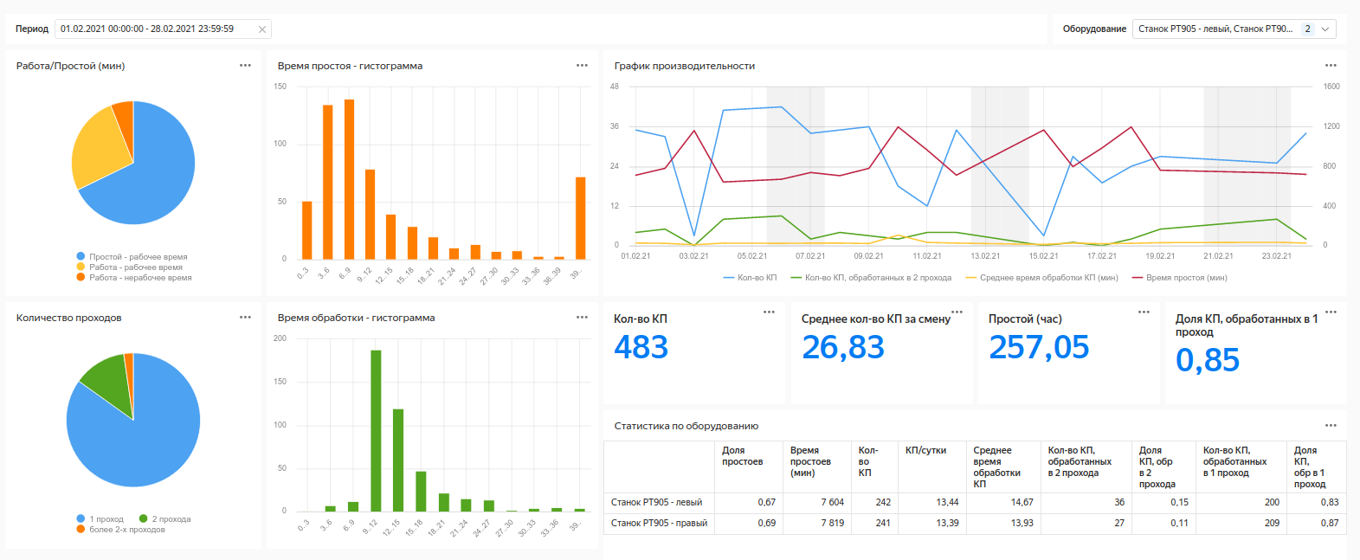Open options for Время простоя histogram
Image resolution: width=1360 pixels, height=560 pixels.
pyautogui.click(x=582, y=66)
